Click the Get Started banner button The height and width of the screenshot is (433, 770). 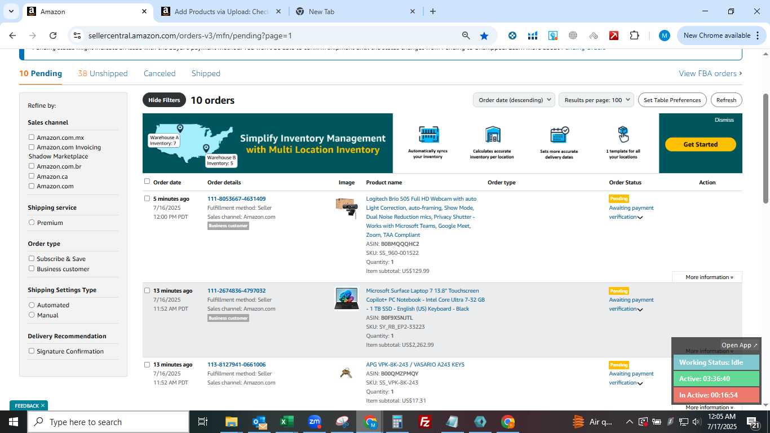(700, 144)
